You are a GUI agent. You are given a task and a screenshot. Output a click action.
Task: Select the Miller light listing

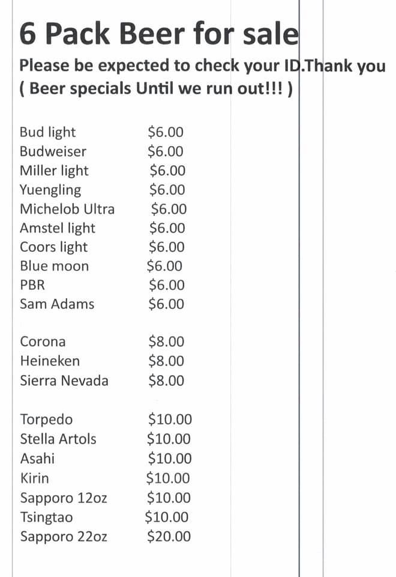tap(54, 171)
